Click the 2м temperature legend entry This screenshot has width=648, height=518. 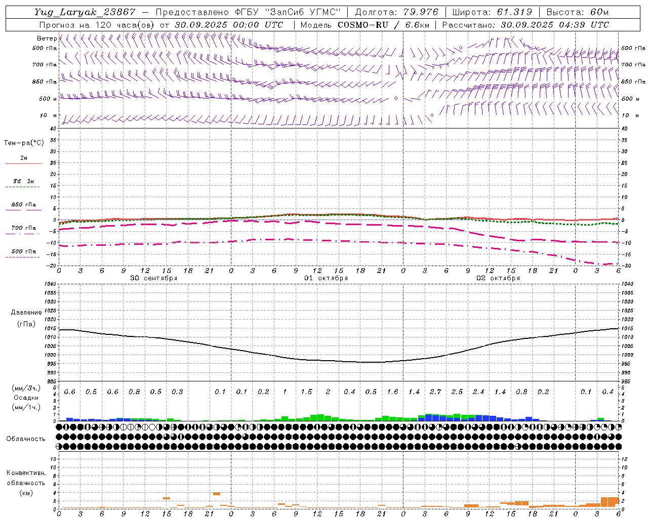click(x=24, y=158)
